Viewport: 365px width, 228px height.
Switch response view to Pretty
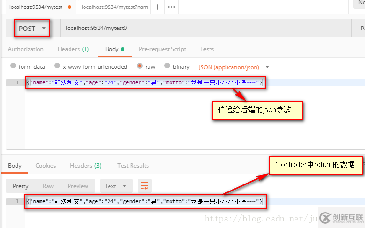[21, 186]
